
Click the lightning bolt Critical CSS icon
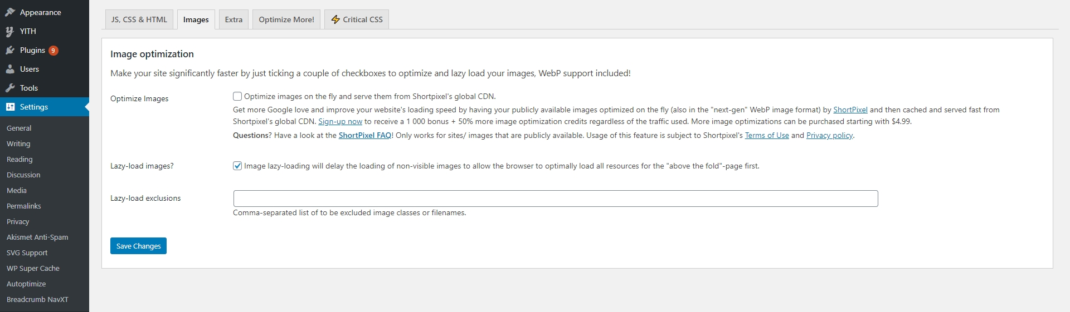tap(335, 19)
